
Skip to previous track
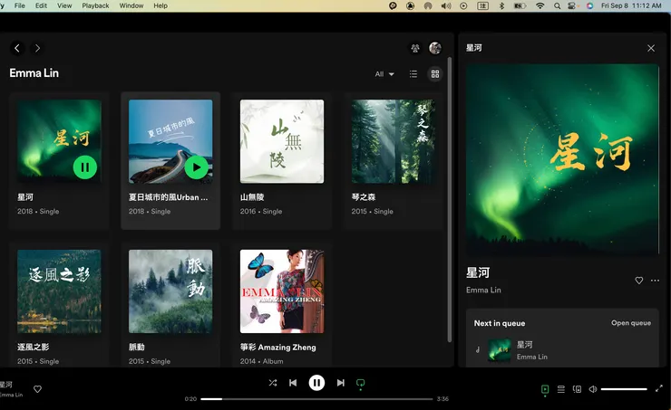(293, 383)
